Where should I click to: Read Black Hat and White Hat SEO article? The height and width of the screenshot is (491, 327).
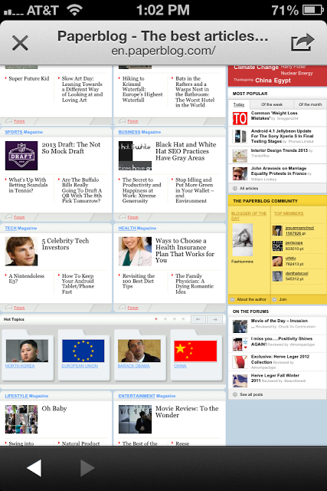pyautogui.click(x=185, y=151)
